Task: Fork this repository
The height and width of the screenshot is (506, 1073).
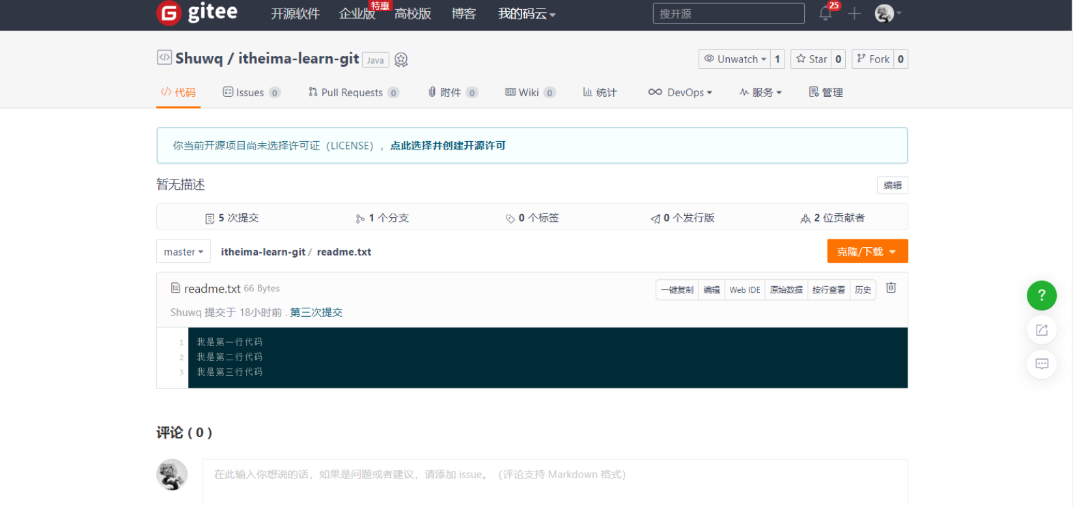Action: [x=873, y=59]
